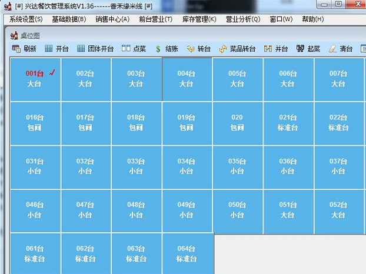The width and height of the screenshot is (366, 274).
Task: Click the 团体开台 group open icon
Action: 81,48
